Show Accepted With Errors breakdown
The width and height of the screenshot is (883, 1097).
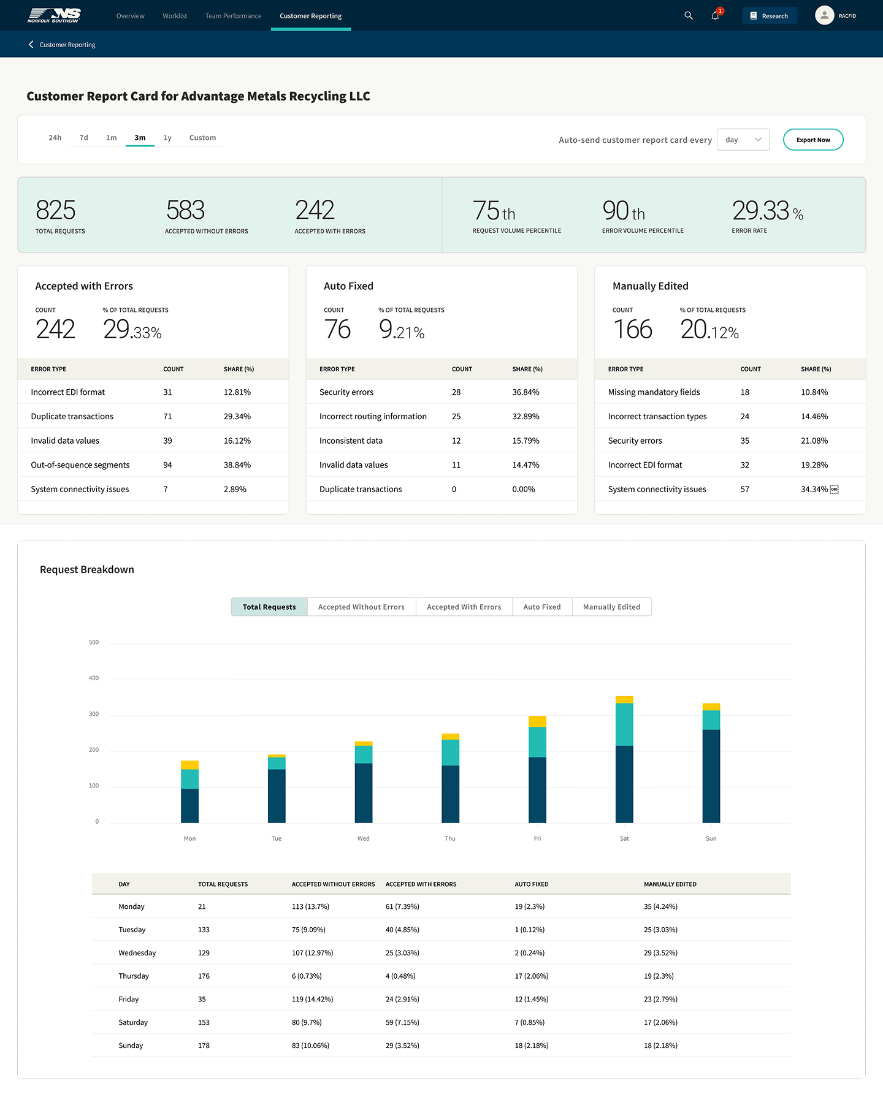464,607
